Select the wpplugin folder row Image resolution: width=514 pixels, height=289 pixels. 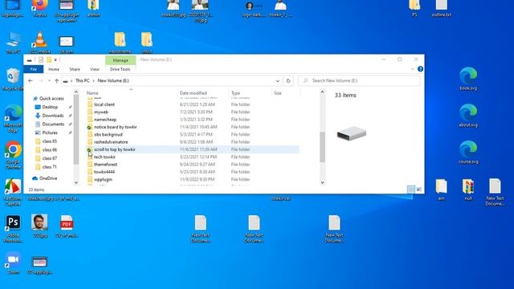[193, 180]
